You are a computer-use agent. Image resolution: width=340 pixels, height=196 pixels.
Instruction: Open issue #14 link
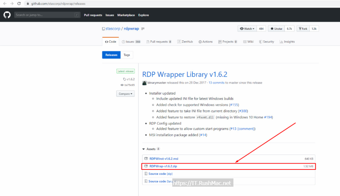click(203, 135)
